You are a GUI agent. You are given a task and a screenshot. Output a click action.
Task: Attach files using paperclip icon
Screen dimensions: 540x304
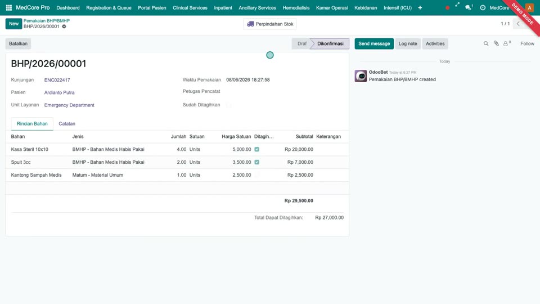(496, 44)
